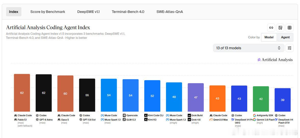
Task: Click the 'Qwen3.8 Max' model label
Action: pyautogui.click(x=220, y=120)
